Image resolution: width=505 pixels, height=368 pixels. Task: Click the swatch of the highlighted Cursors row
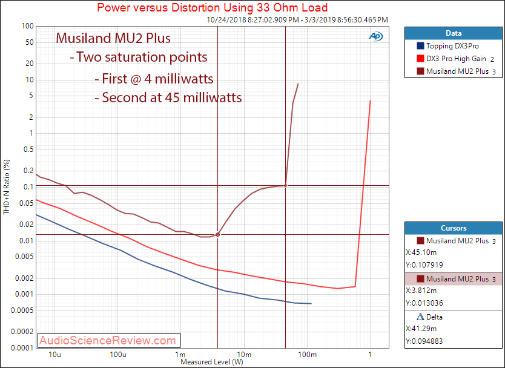point(420,279)
